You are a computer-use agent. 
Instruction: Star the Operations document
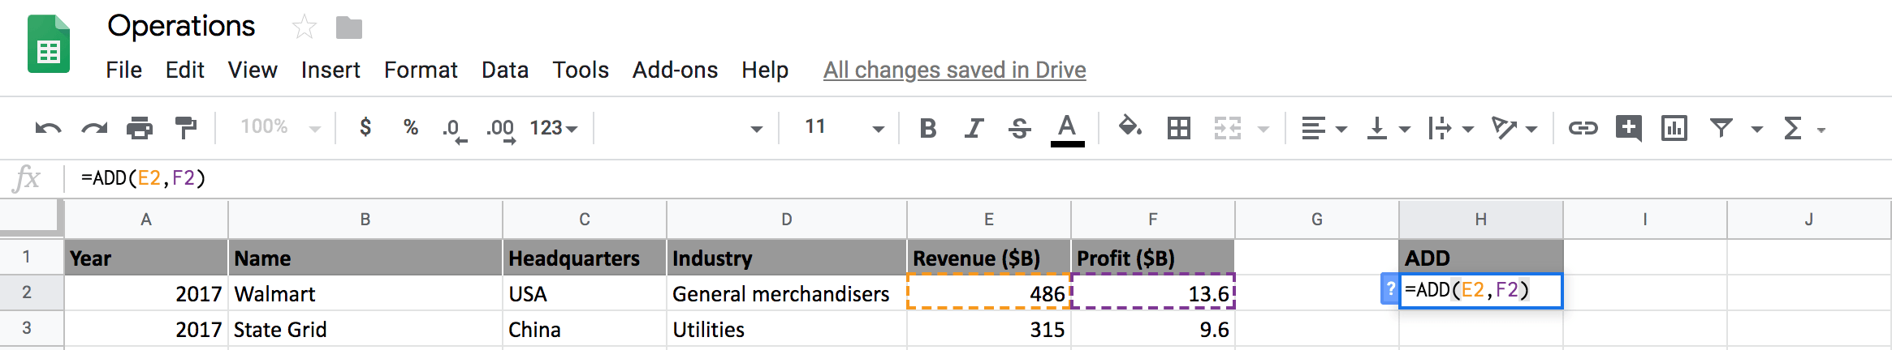(305, 28)
